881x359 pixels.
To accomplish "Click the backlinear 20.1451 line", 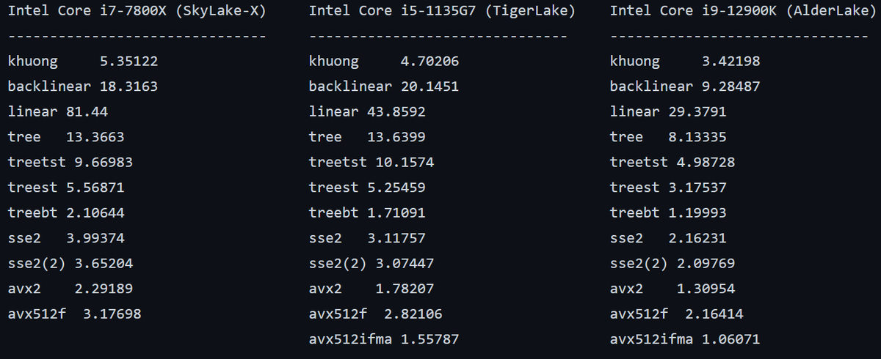I will (x=384, y=86).
